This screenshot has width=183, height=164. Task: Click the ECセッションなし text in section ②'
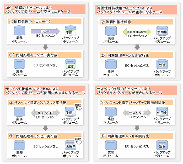[x=137, y=65]
